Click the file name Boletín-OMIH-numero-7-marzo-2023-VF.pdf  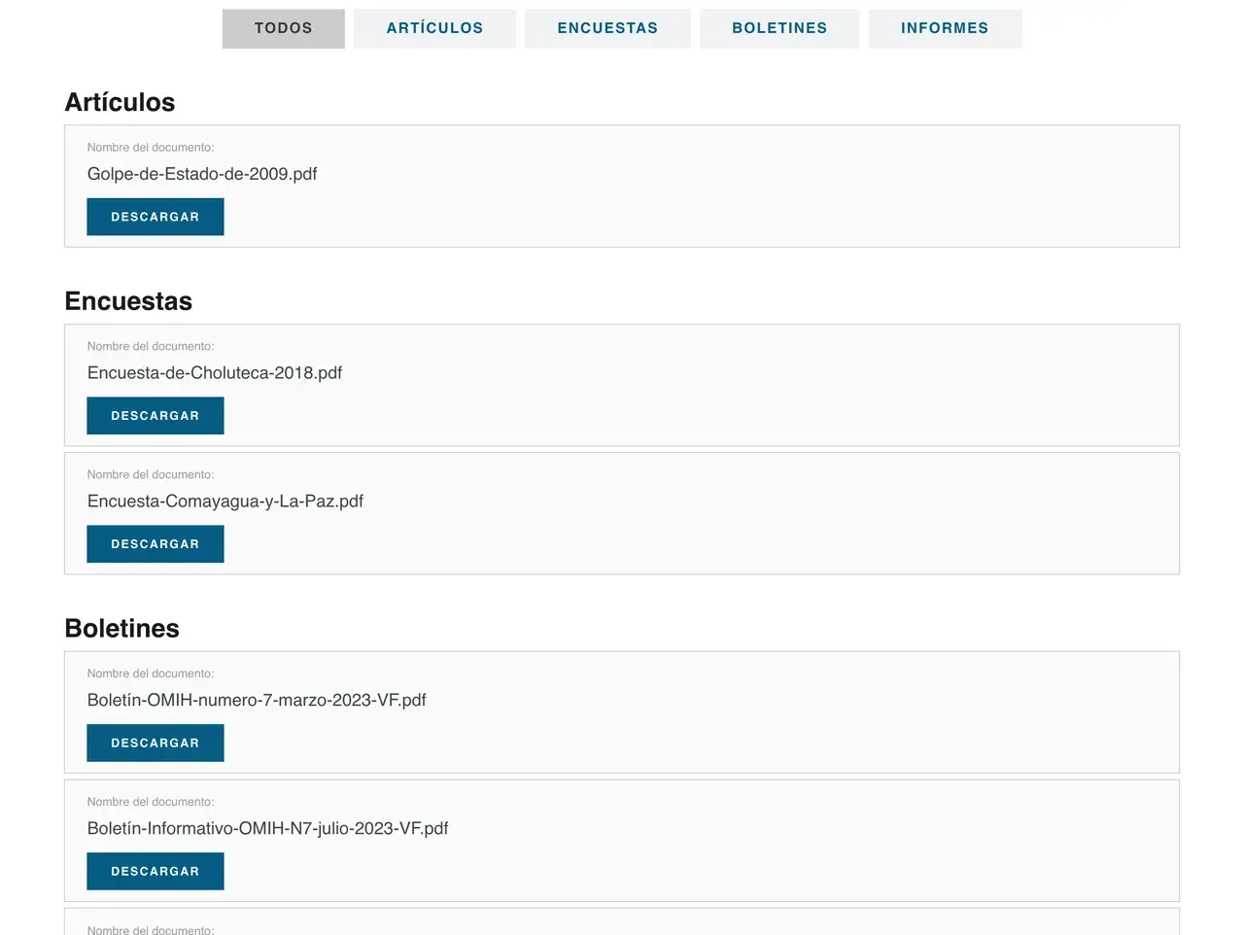(x=257, y=700)
